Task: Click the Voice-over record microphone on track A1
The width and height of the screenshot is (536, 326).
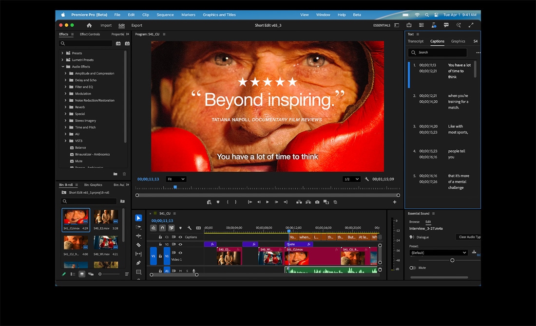Action: point(193,271)
